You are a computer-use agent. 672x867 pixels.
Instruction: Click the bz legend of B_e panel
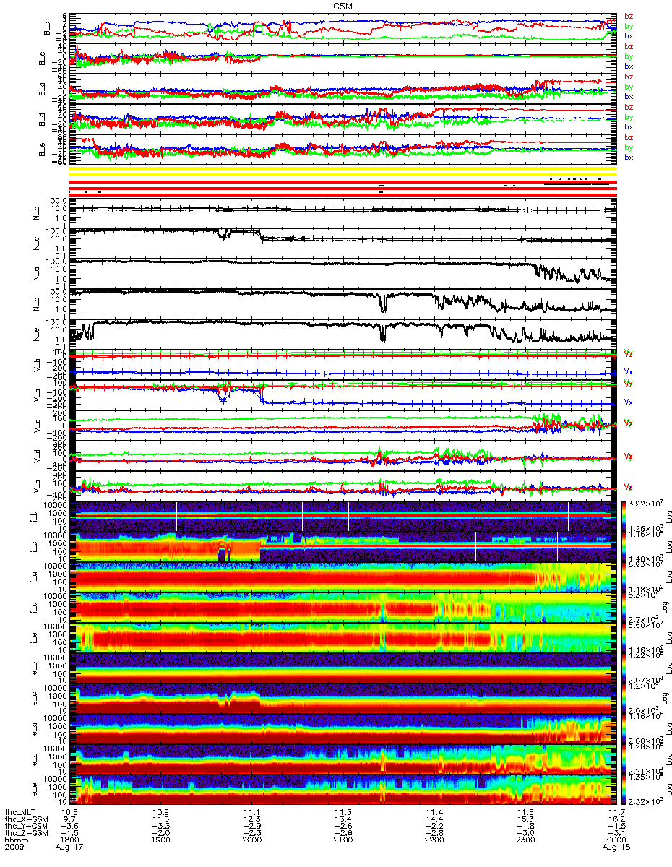(x=629, y=138)
